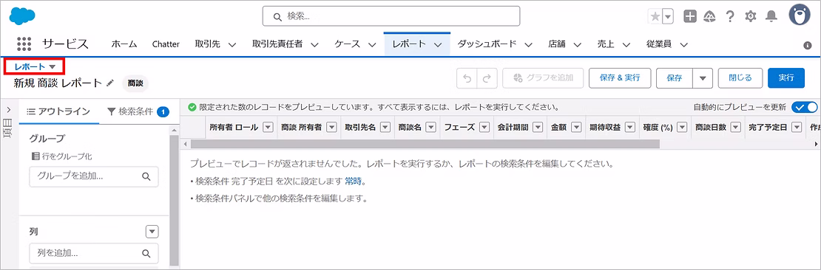Image resolution: width=821 pixels, height=270 pixels.
Task: Click the favorites star icon
Action: 655,16
